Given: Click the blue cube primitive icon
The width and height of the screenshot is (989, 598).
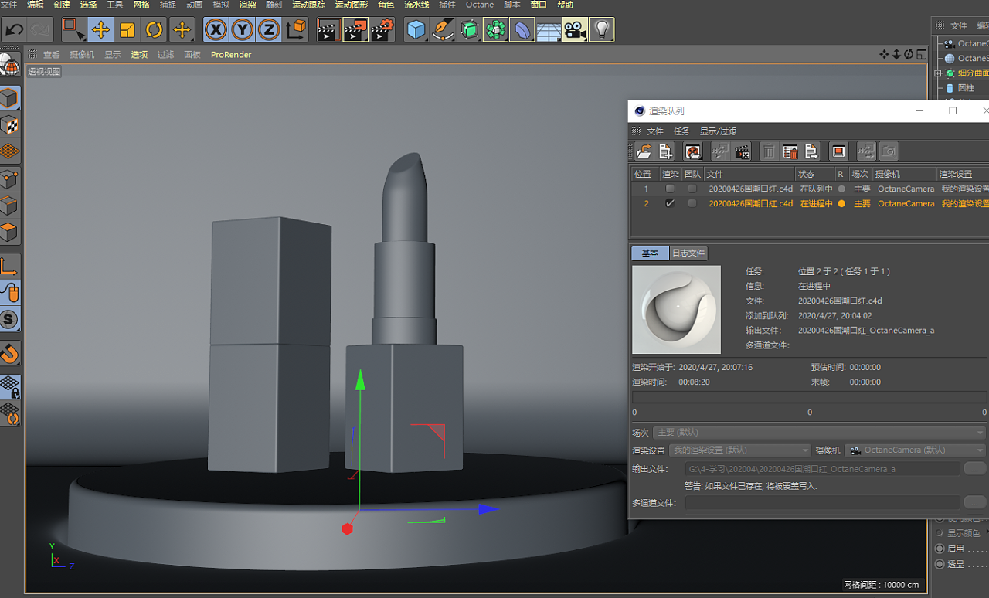Looking at the screenshot, I should coord(416,30).
